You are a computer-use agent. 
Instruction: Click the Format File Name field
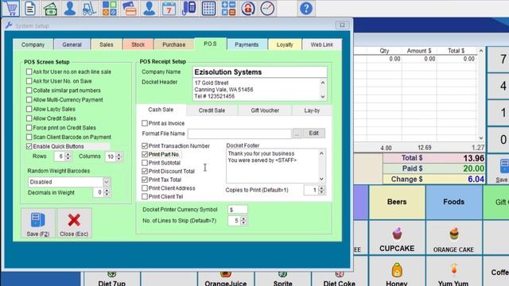239,133
